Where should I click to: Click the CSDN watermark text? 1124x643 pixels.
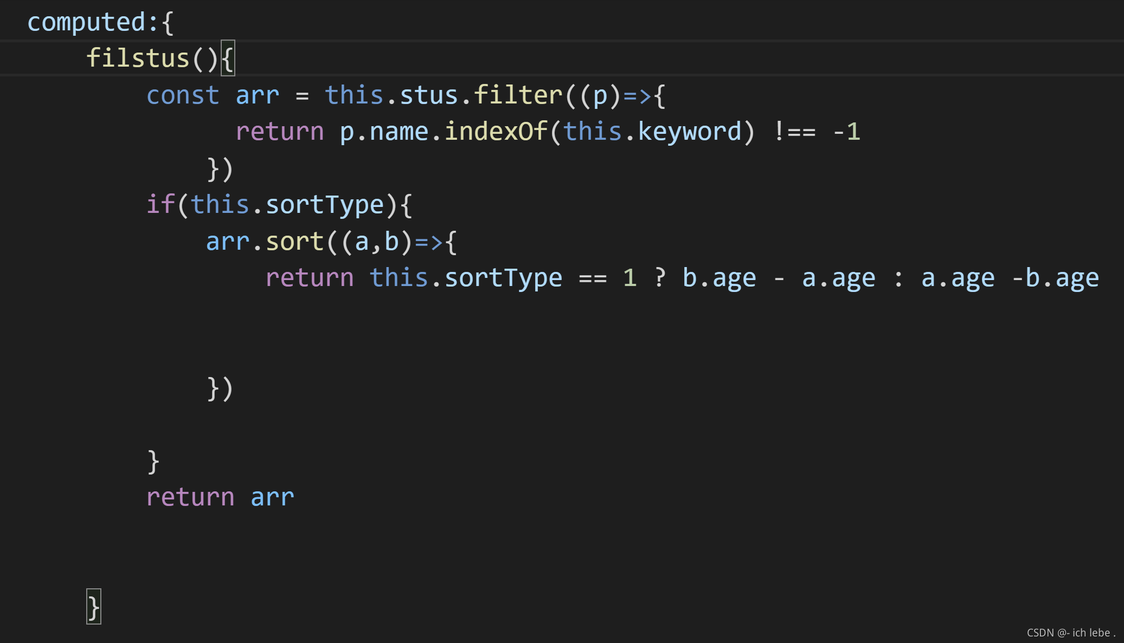click(1070, 633)
